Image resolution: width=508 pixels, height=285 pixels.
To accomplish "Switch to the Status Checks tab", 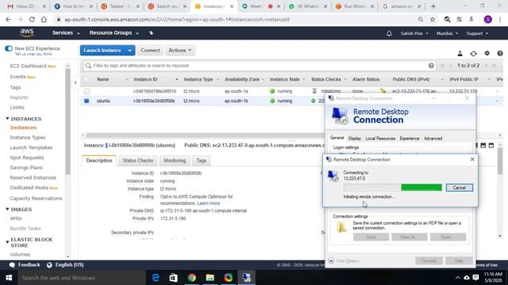I will click(137, 161).
